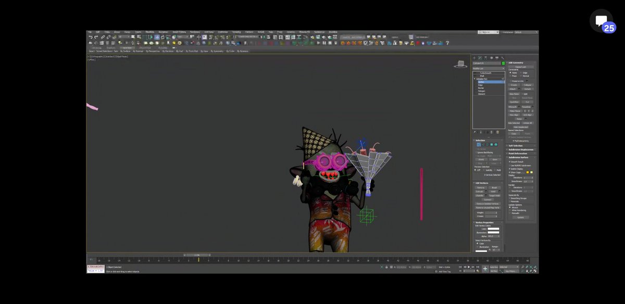Image resolution: width=625 pixels, height=304 pixels.
Task: Click the Maximize Viewport toggle icon
Action: coord(535,271)
